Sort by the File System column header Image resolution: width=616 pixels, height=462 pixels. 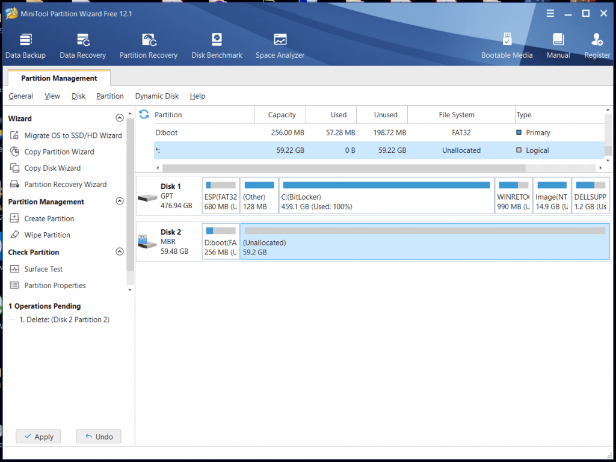pos(461,115)
